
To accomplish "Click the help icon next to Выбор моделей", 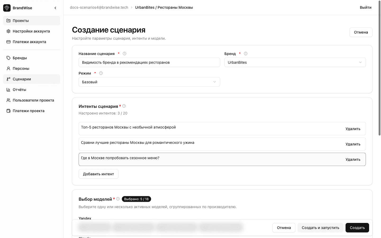I will 118,199.
